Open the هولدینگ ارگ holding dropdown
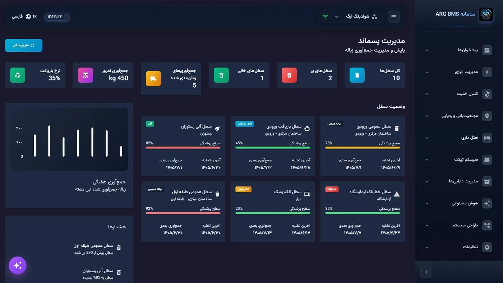 [350, 17]
